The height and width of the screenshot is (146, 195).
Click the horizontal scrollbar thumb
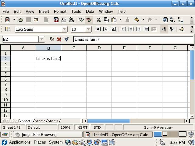tap(108, 121)
